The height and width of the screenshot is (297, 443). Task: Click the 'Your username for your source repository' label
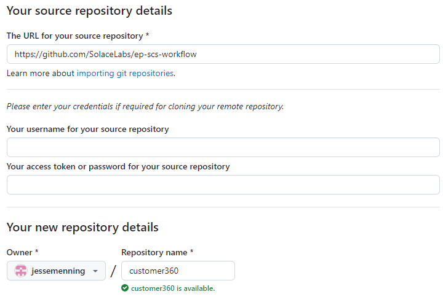(87, 129)
